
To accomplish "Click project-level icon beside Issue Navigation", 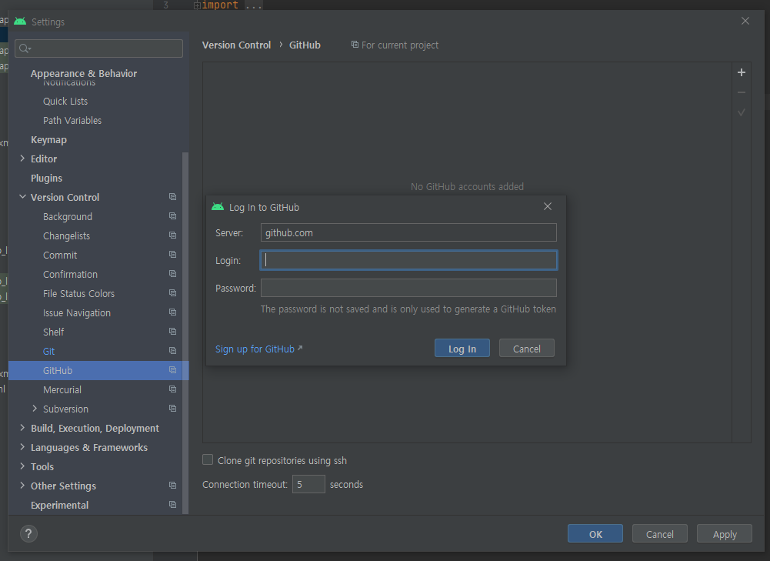I will 172,312.
